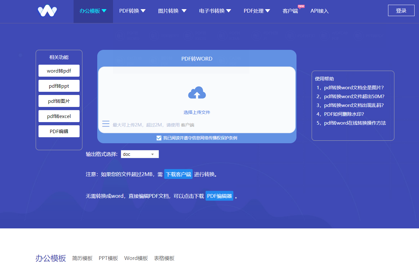Click the dropdown arrow next to PDF转换

[x=143, y=11]
